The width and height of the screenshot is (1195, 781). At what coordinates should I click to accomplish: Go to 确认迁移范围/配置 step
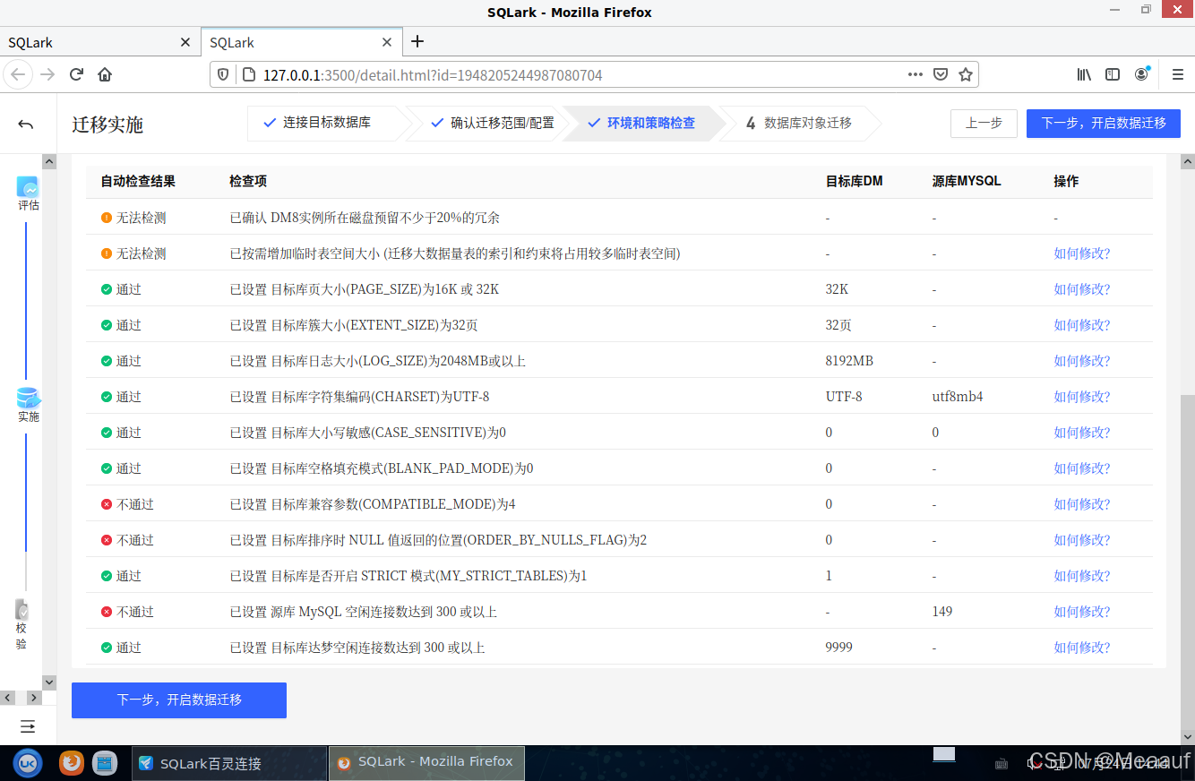(491, 123)
